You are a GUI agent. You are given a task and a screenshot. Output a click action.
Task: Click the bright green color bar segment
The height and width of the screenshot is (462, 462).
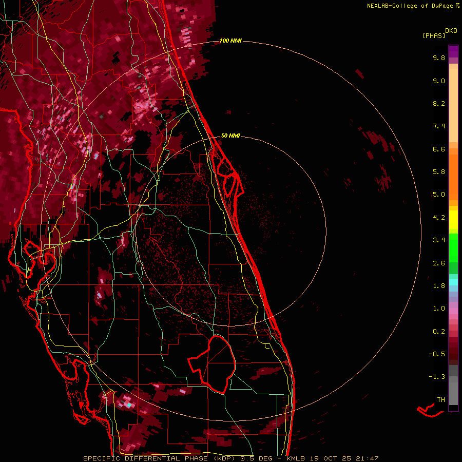[x=453, y=248]
